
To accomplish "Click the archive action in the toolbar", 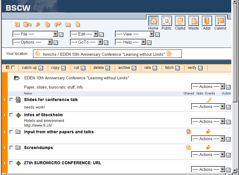I will (x=124, y=68).
